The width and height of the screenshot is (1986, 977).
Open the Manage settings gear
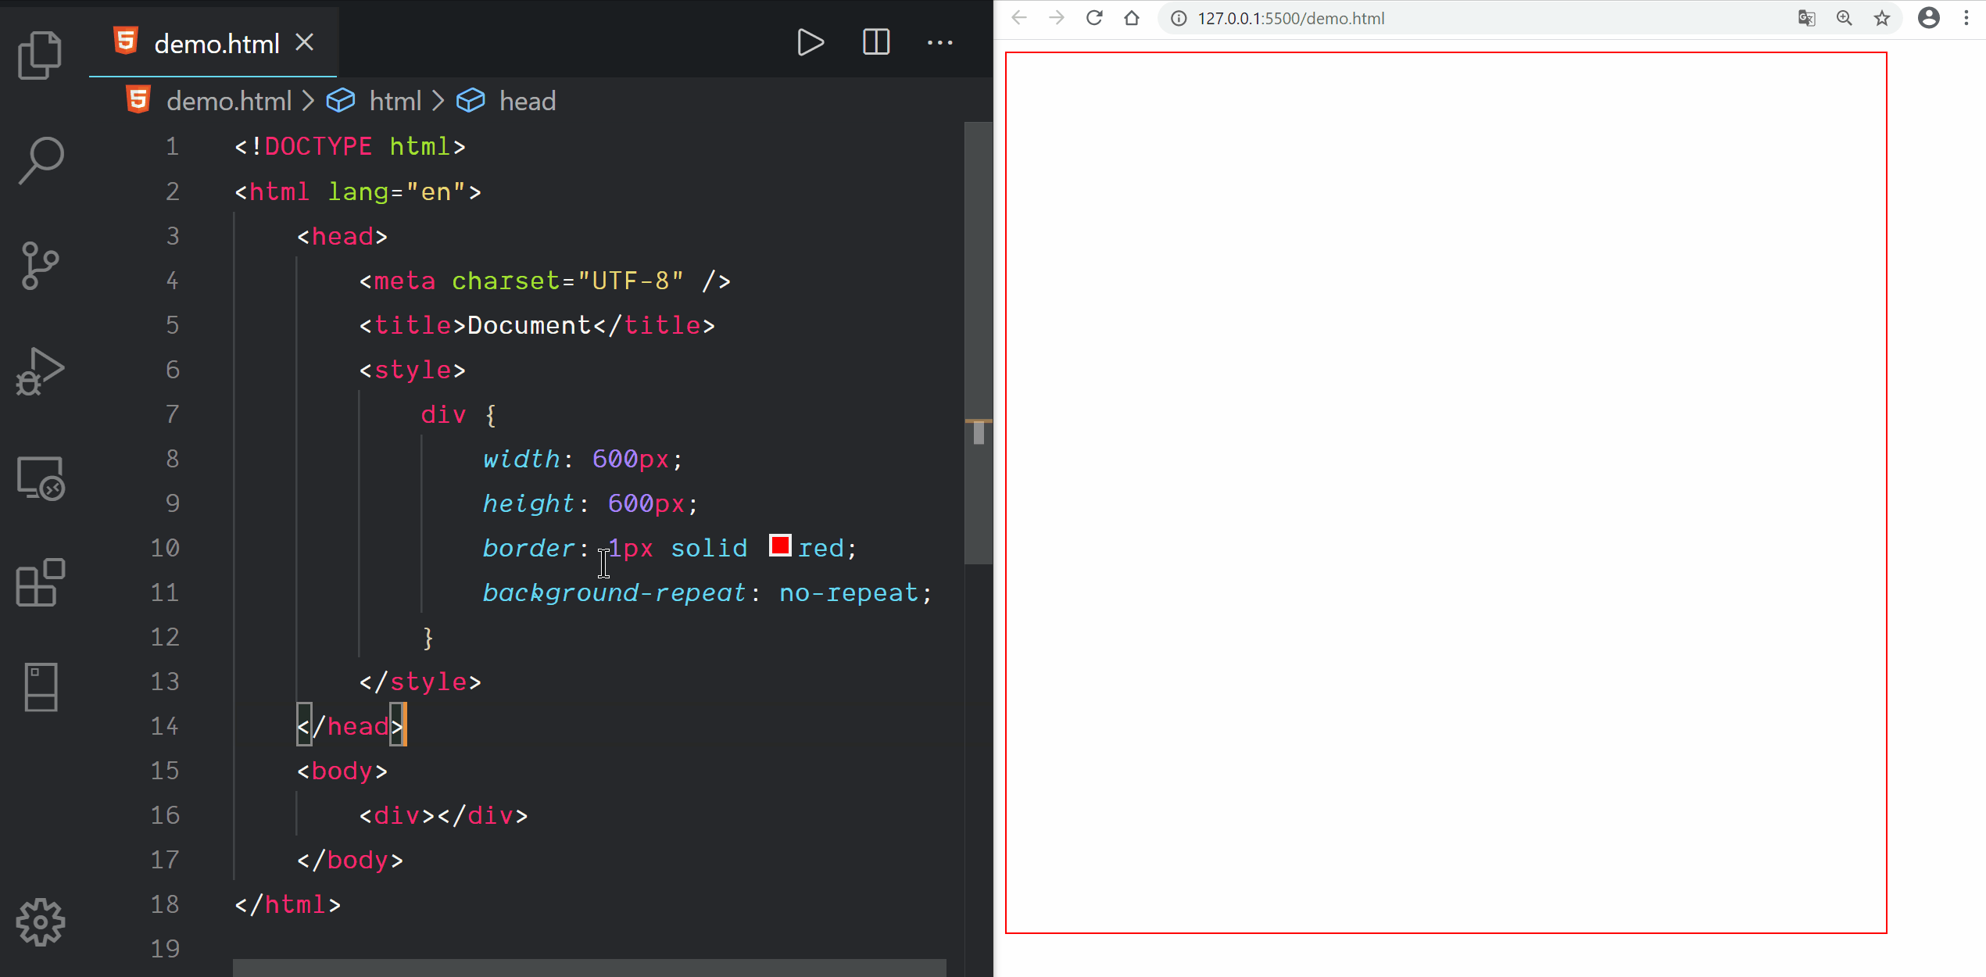(x=40, y=922)
